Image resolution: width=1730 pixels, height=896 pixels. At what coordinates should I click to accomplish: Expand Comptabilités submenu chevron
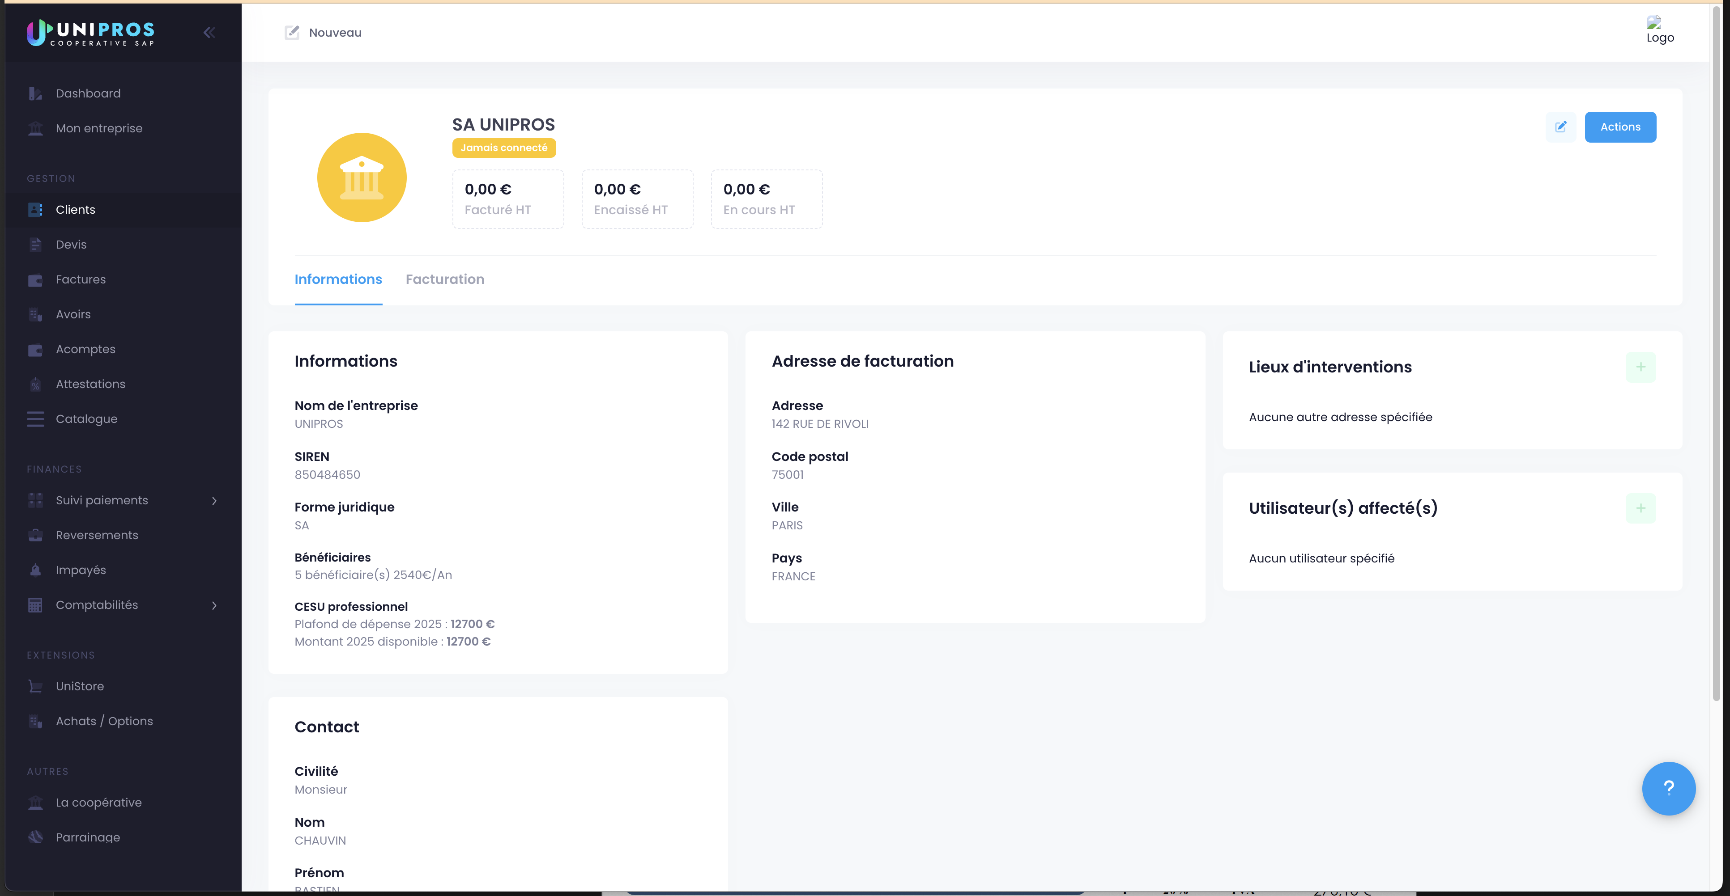[214, 605]
